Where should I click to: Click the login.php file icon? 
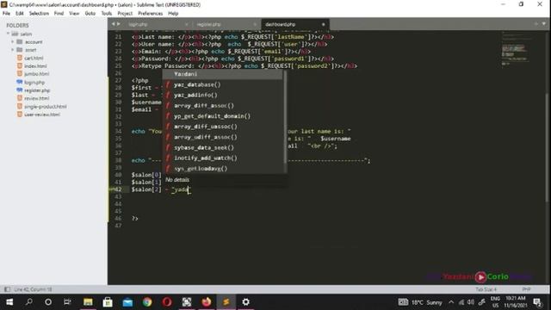coord(20,82)
